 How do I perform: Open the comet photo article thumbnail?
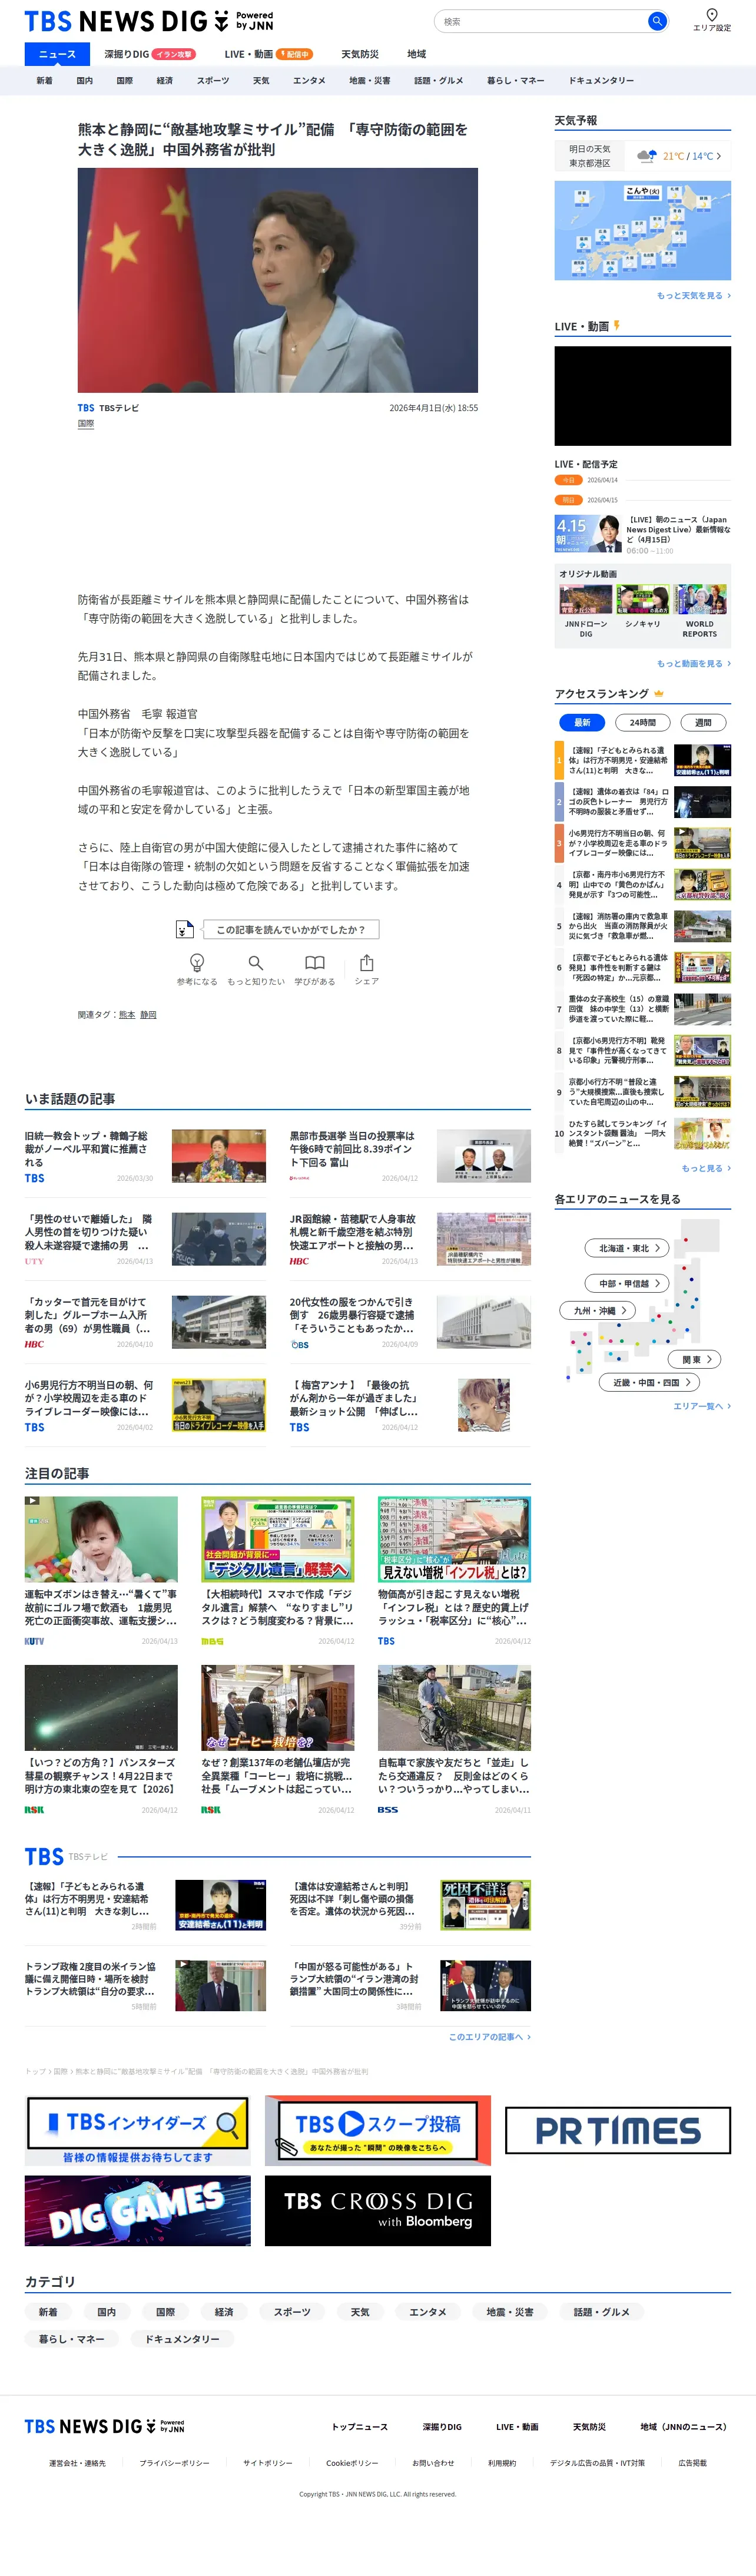coord(101,1708)
